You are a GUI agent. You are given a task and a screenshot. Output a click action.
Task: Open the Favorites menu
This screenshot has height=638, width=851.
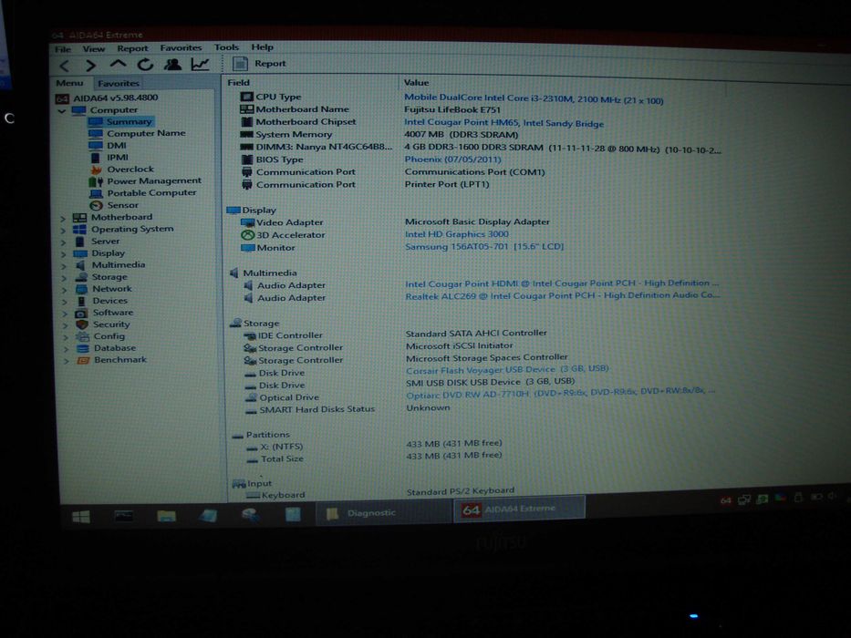(181, 47)
